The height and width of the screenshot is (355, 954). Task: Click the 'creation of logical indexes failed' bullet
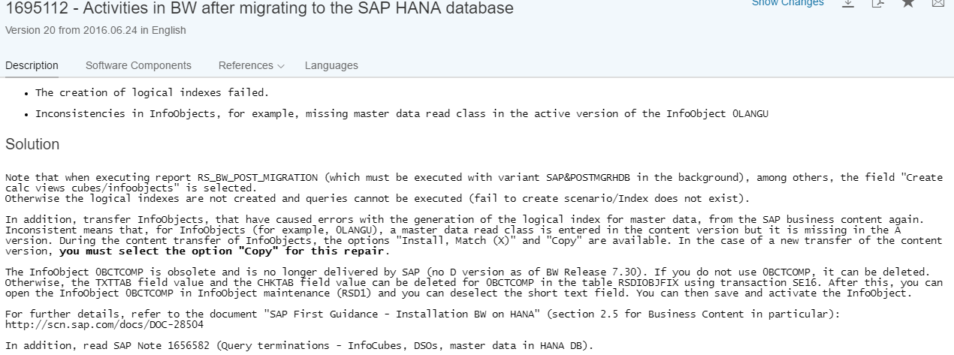pyautogui.click(x=152, y=93)
